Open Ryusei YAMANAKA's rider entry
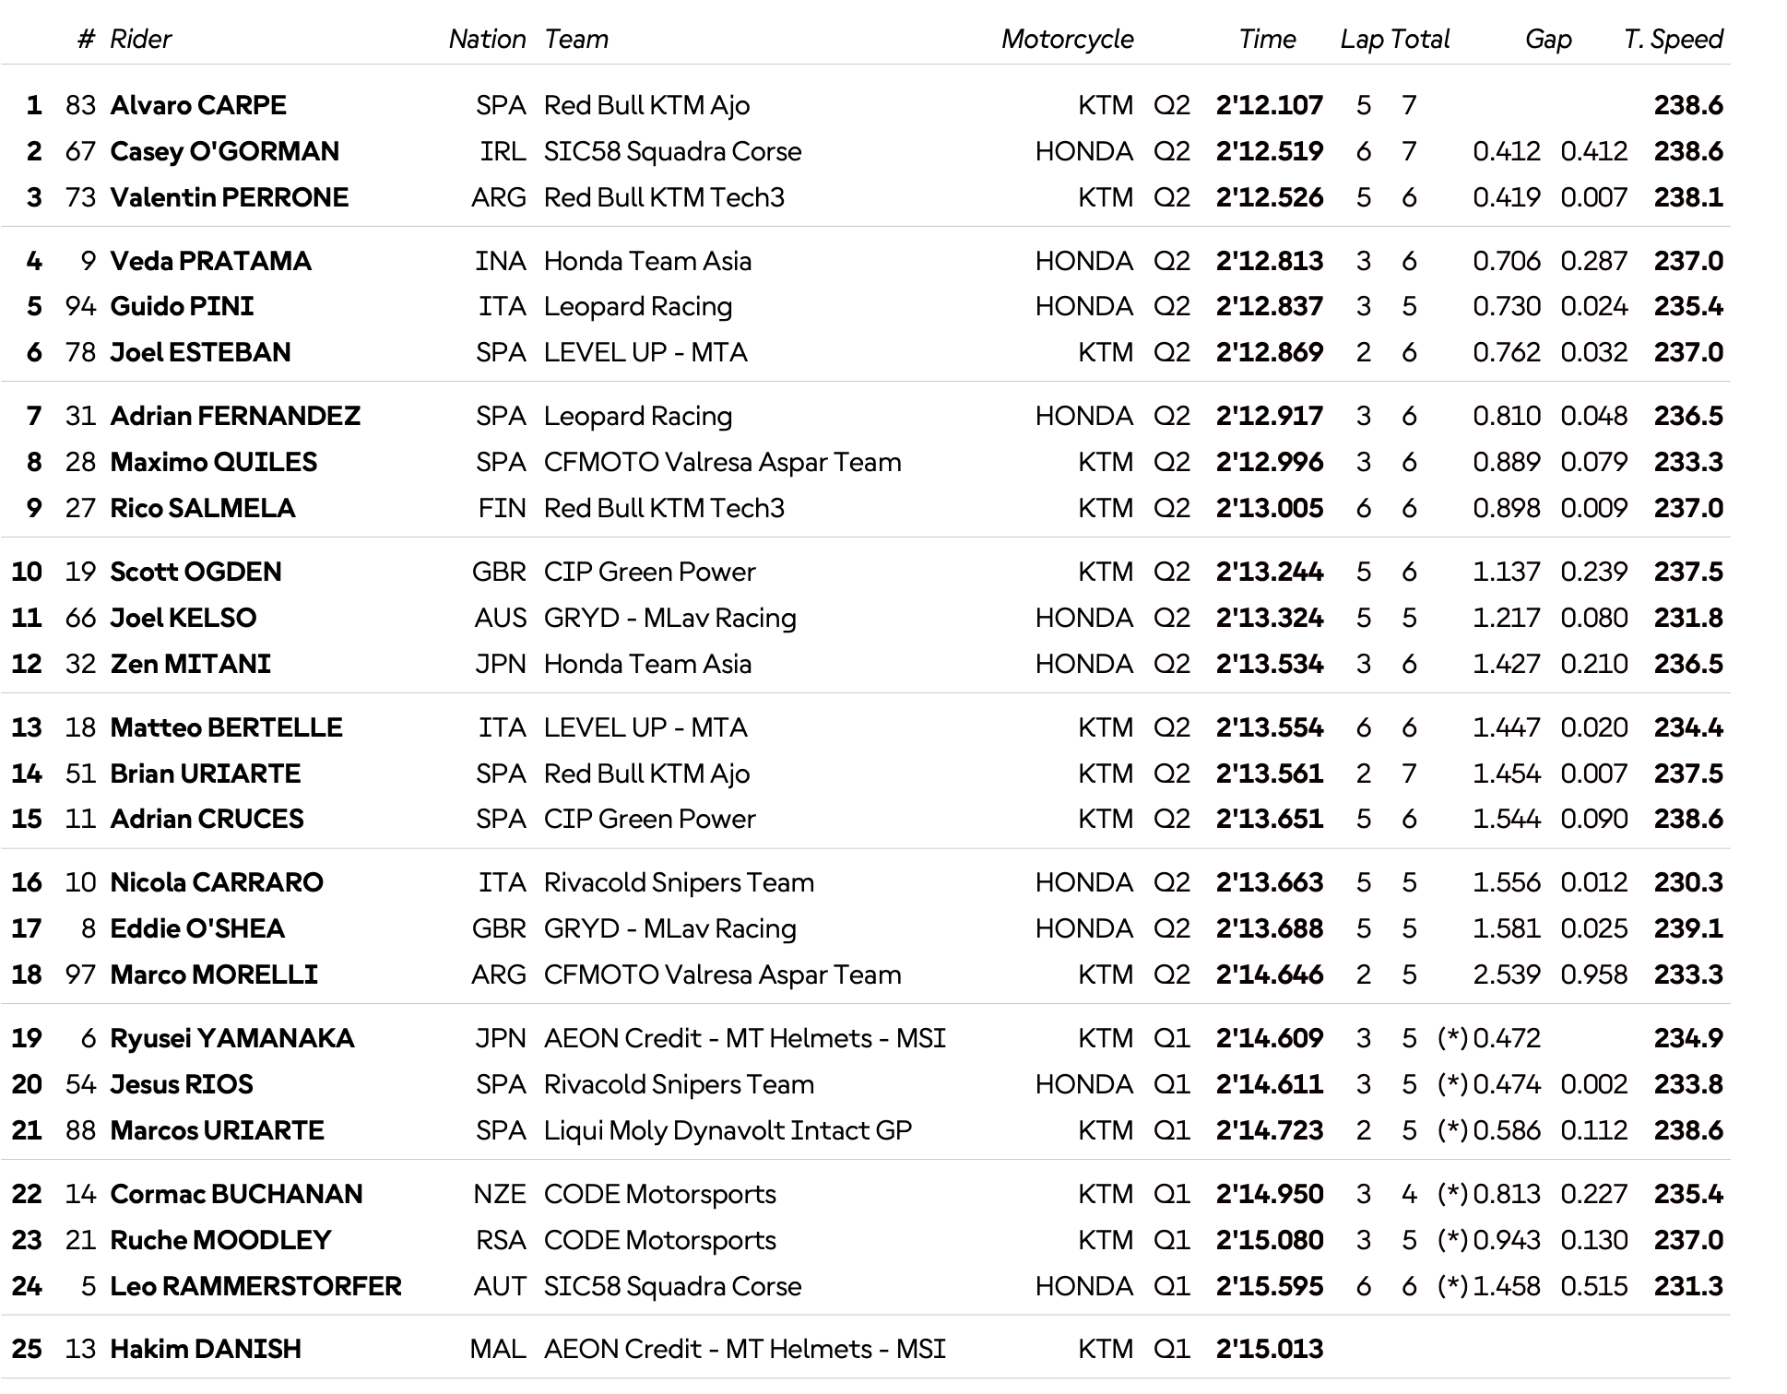This screenshot has height=1394, width=1787. click(231, 1038)
